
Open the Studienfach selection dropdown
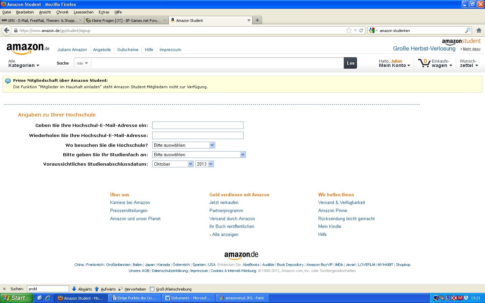pyautogui.click(x=199, y=155)
